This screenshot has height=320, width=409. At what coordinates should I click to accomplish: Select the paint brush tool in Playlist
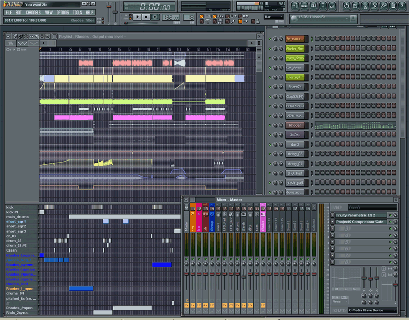20,36
